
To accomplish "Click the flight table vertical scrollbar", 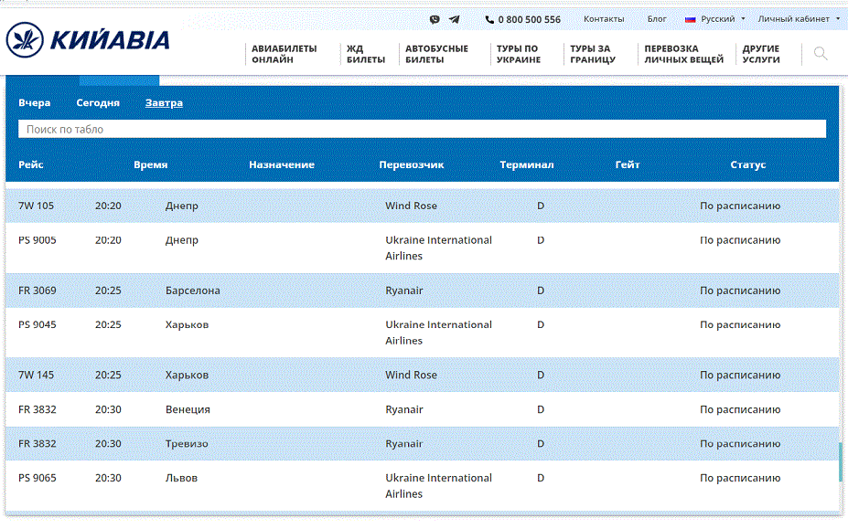I will coord(841,461).
